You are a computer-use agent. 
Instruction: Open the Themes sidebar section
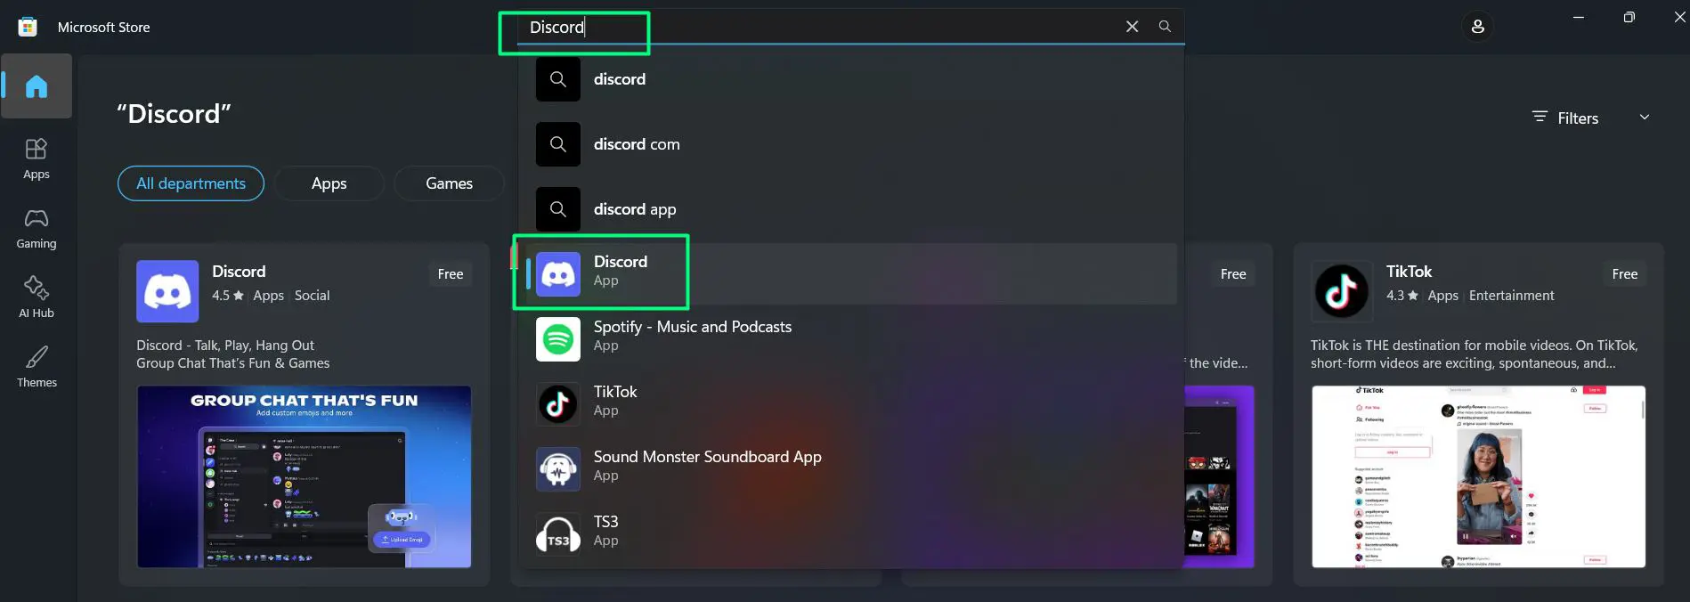(37, 367)
